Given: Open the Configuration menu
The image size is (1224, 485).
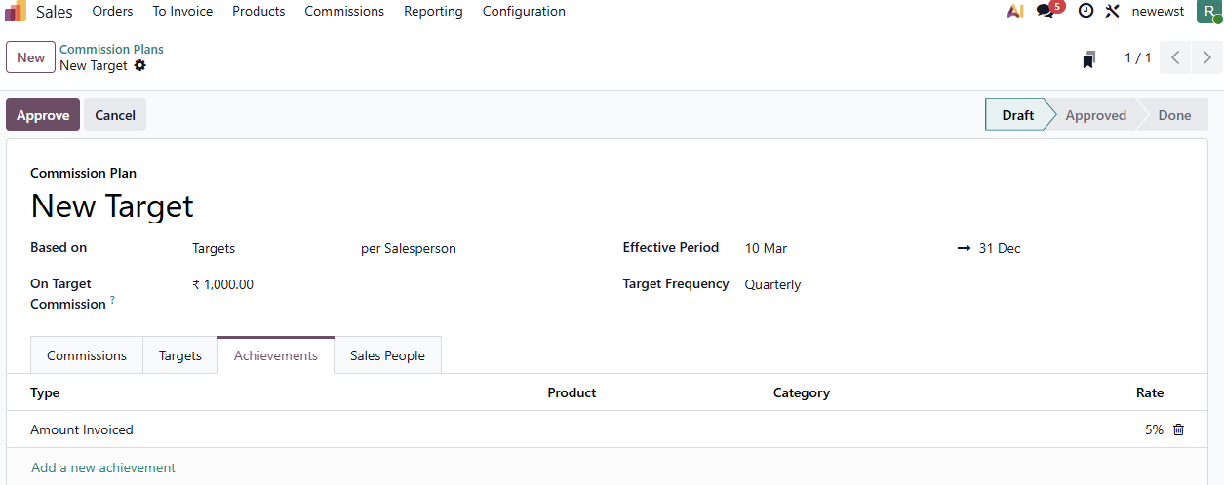Looking at the screenshot, I should [524, 12].
